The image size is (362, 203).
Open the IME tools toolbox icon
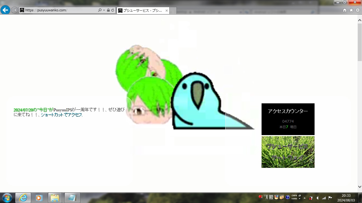[282, 197]
